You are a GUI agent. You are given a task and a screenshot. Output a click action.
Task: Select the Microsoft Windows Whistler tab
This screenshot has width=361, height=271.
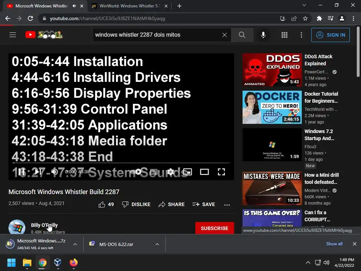42,6
